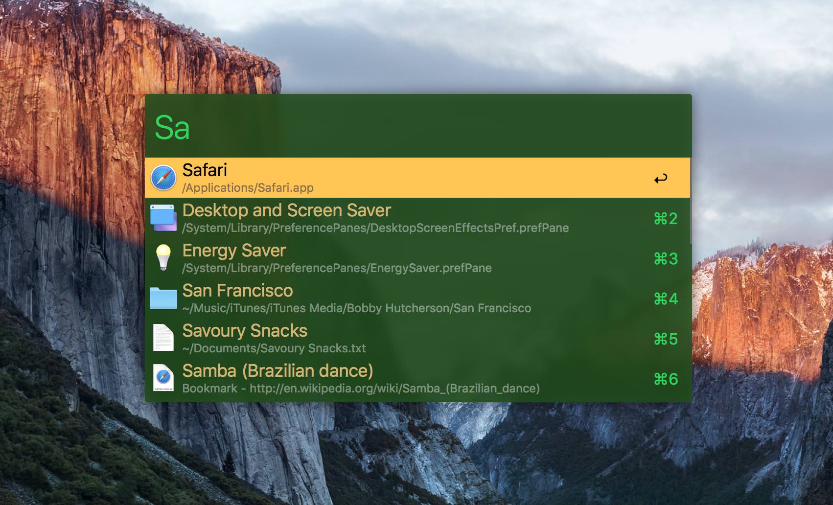Select Samba (Brazilian dance) bookmark title

[x=278, y=371]
